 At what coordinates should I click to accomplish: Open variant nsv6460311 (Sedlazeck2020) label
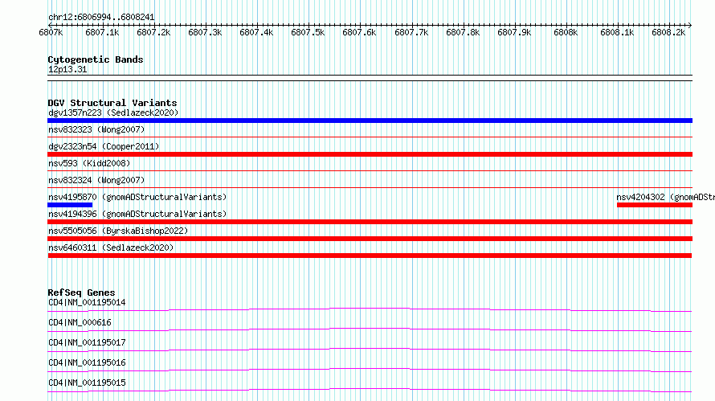[111, 248]
